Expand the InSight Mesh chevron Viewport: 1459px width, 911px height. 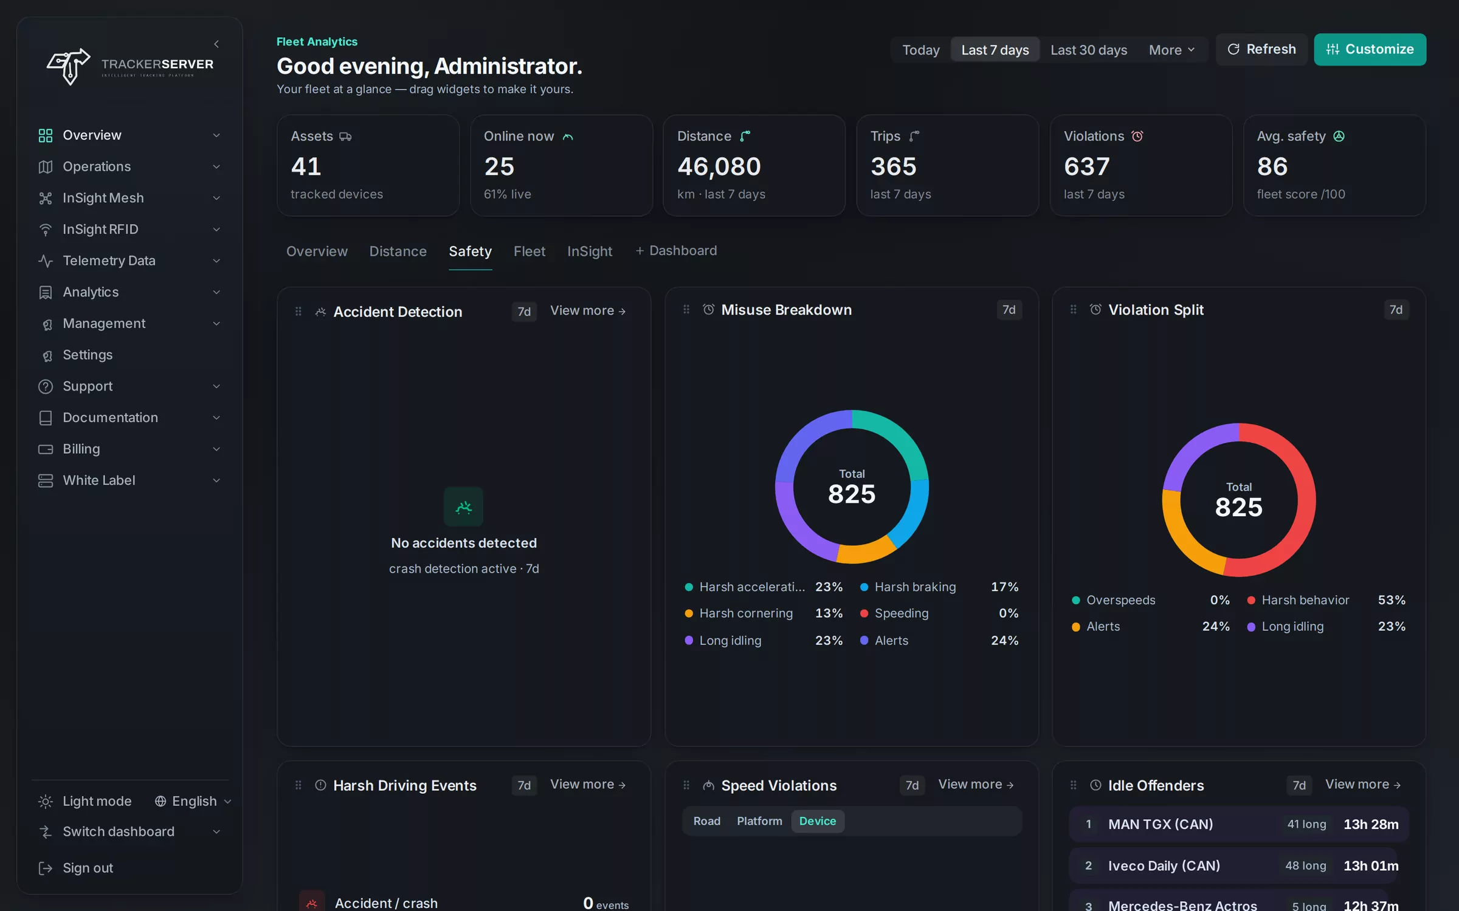pyautogui.click(x=216, y=198)
